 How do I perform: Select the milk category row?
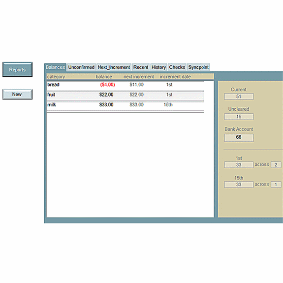pyautogui.click(x=125, y=105)
